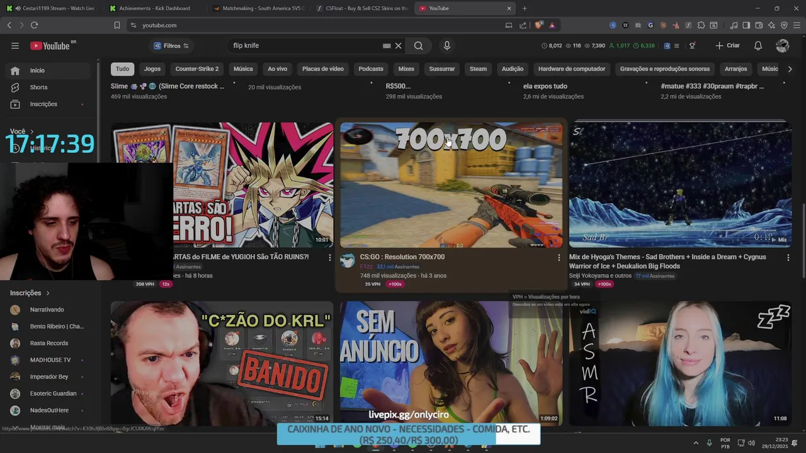This screenshot has width=806, height=453.
Task: Select the 'Música' filter chip
Action: pyautogui.click(x=243, y=69)
